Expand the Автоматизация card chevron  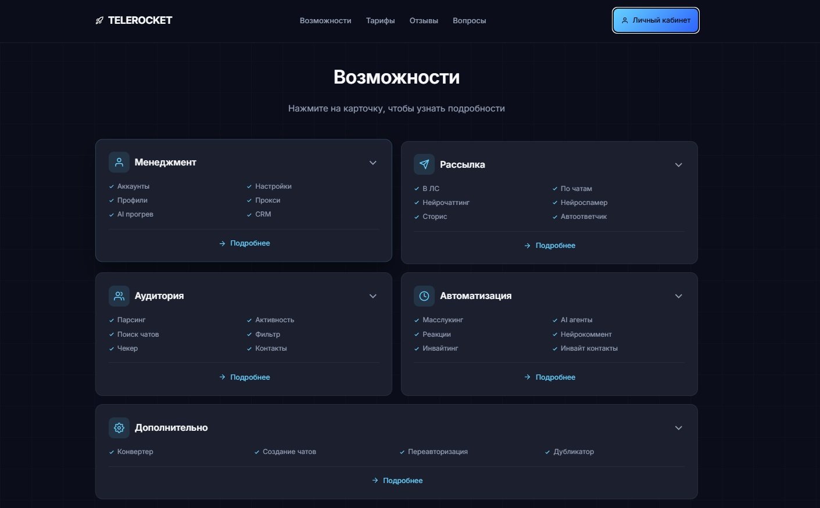(x=678, y=296)
